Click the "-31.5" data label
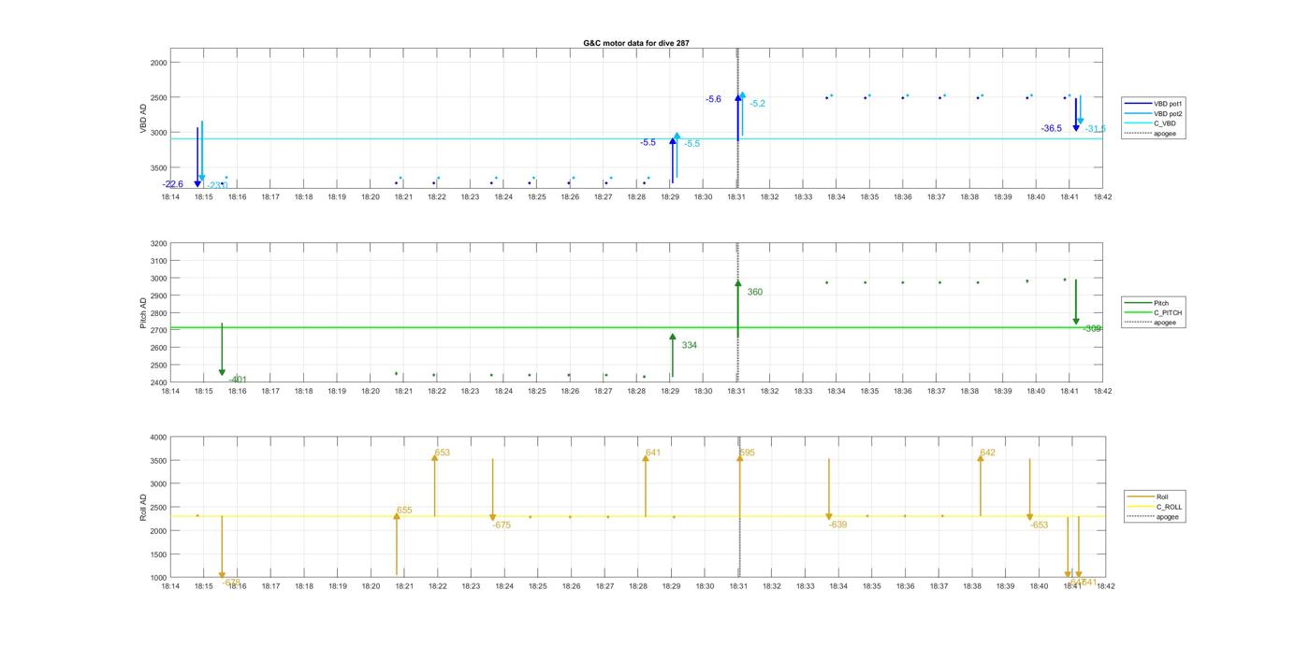The image size is (1310, 648). [1095, 129]
